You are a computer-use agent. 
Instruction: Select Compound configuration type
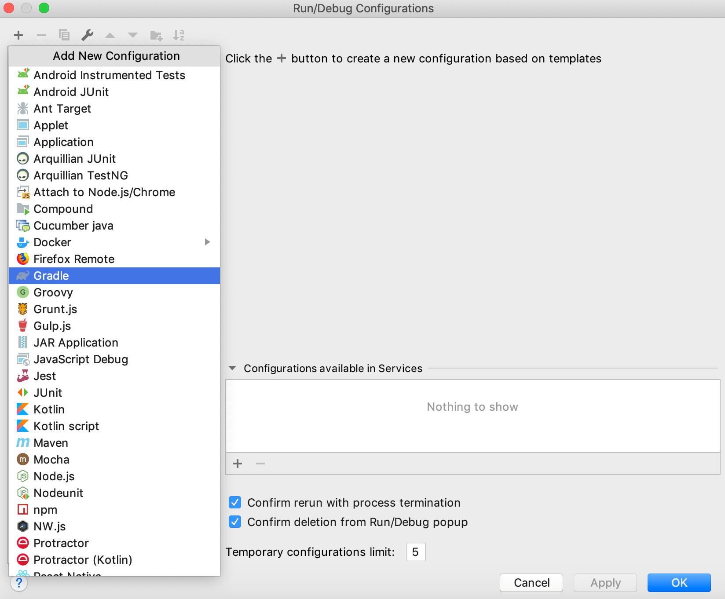114,209
